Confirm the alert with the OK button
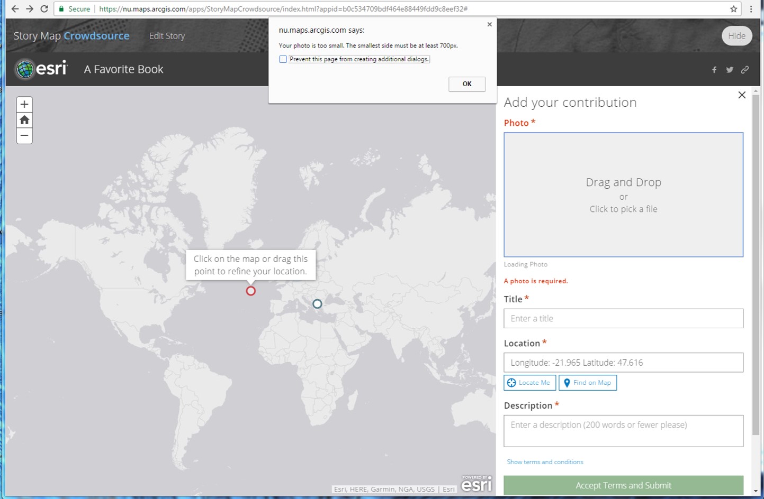This screenshot has height=499, width=764. [467, 84]
